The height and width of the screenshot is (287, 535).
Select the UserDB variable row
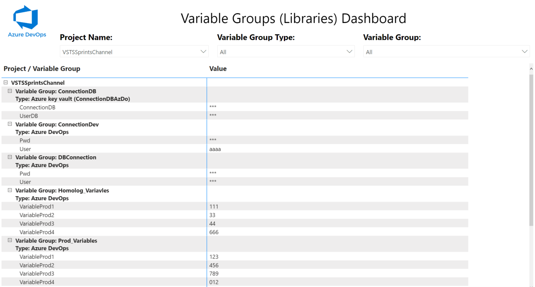(29, 116)
